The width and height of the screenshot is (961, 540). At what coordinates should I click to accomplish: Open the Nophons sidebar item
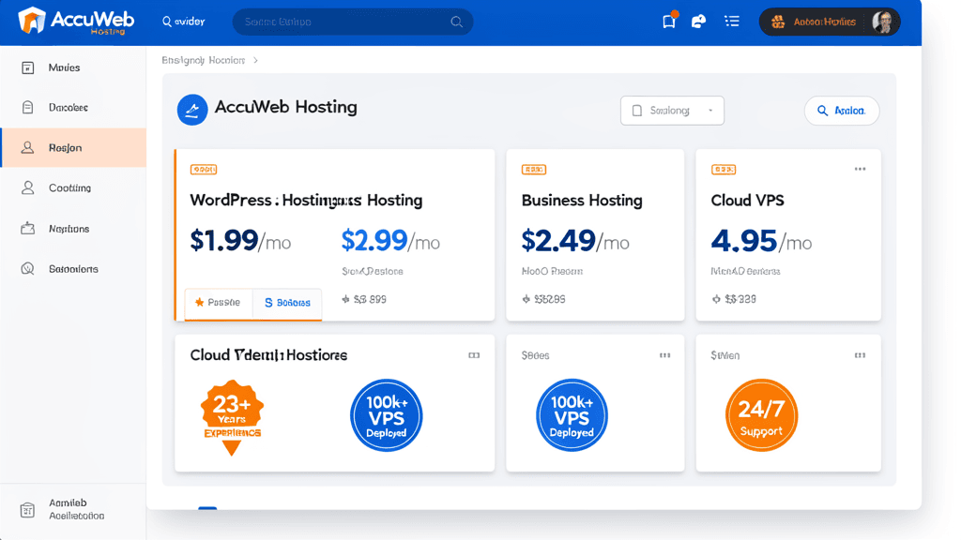click(x=73, y=229)
